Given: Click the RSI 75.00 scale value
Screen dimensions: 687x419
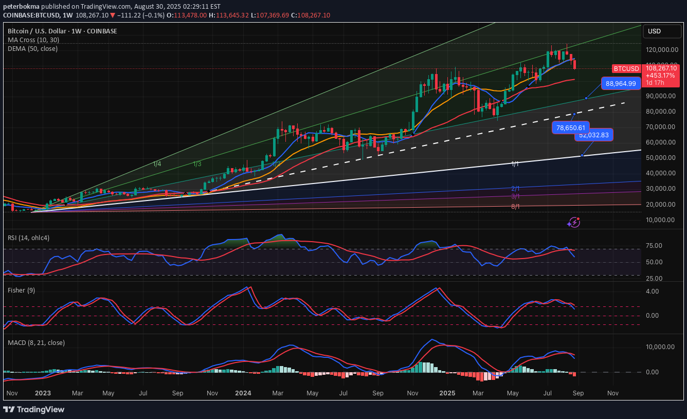Looking at the screenshot, I should (x=654, y=246).
